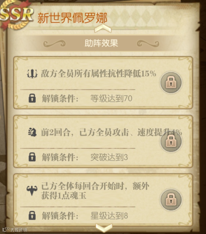Viewport: 206px width, 234px height.
Task: Open the 前2回合 attack speed effect card
Action: (x=103, y=141)
